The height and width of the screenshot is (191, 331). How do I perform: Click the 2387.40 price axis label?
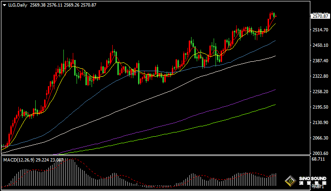[x=319, y=61]
